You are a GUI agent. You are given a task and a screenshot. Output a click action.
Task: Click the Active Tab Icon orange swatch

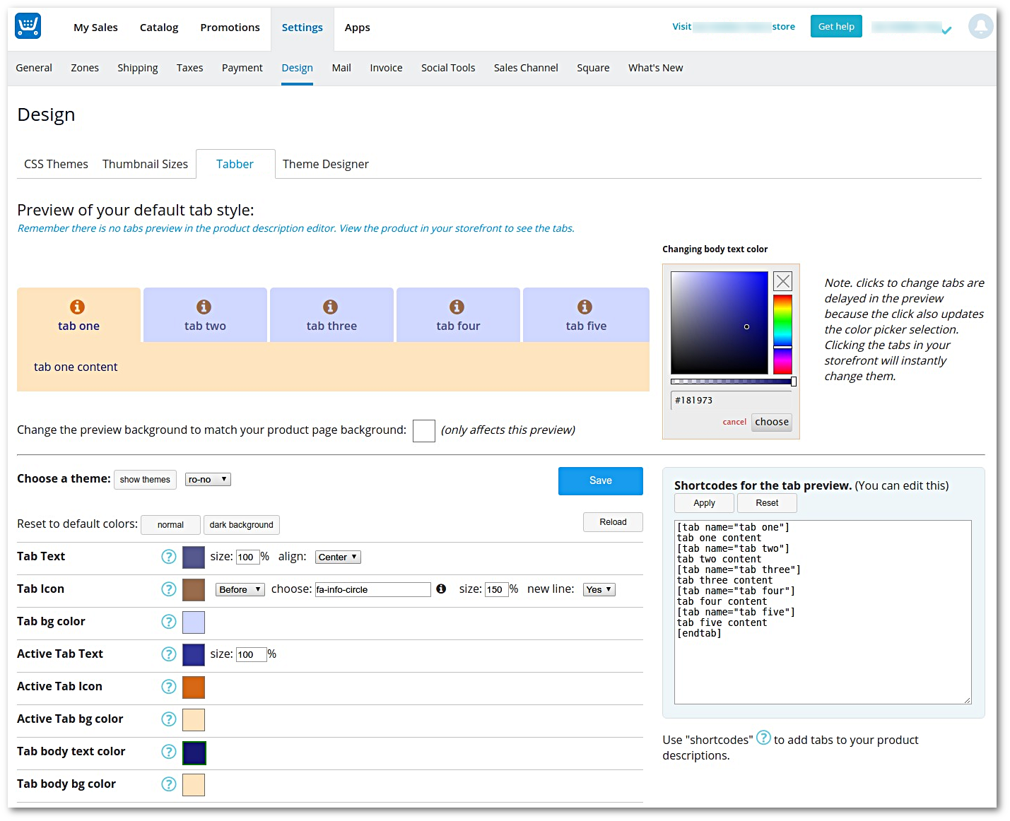coord(194,687)
